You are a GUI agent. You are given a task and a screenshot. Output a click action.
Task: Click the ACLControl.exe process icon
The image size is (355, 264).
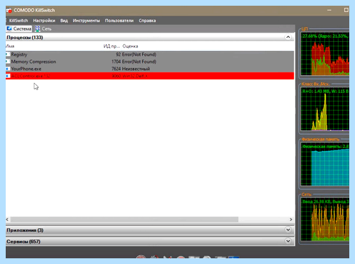(x=8, y=76)
